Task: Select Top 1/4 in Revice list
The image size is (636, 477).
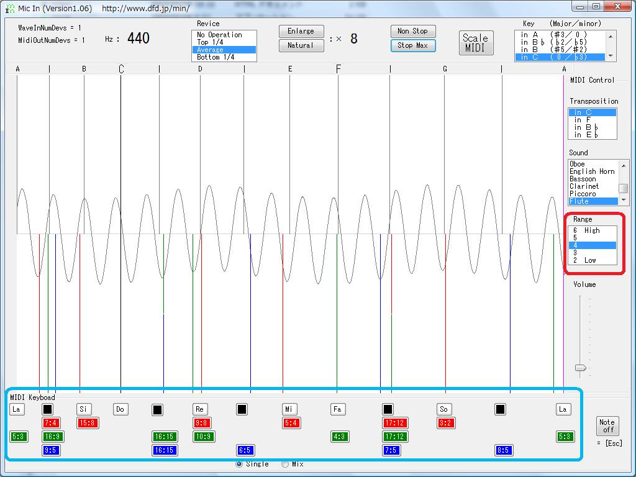Action: (x=224, y=42)
